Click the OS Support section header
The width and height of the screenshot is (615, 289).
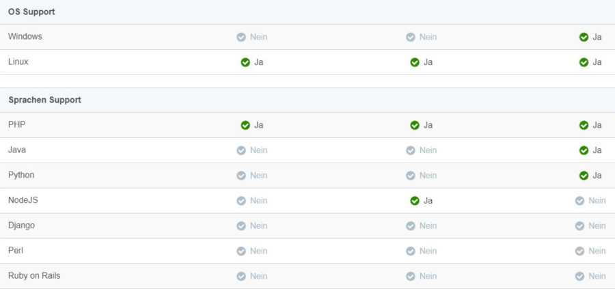tap(31, 12)
